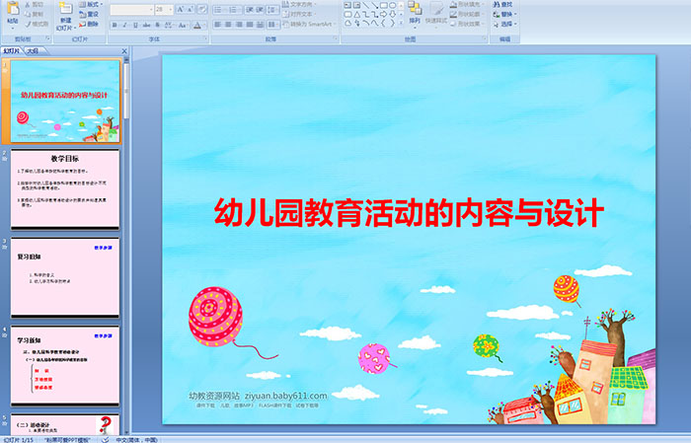Close the slide thumbnail pane
This screenshot has width=691, height=443.
pos(124,51)
